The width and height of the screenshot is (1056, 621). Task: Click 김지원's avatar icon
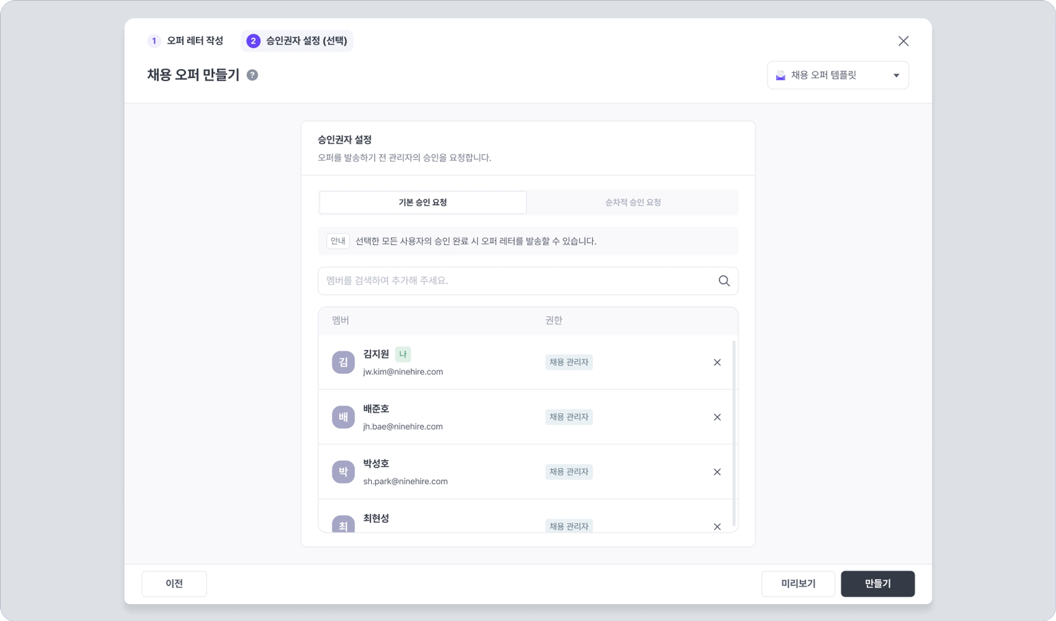coord(343,362)
